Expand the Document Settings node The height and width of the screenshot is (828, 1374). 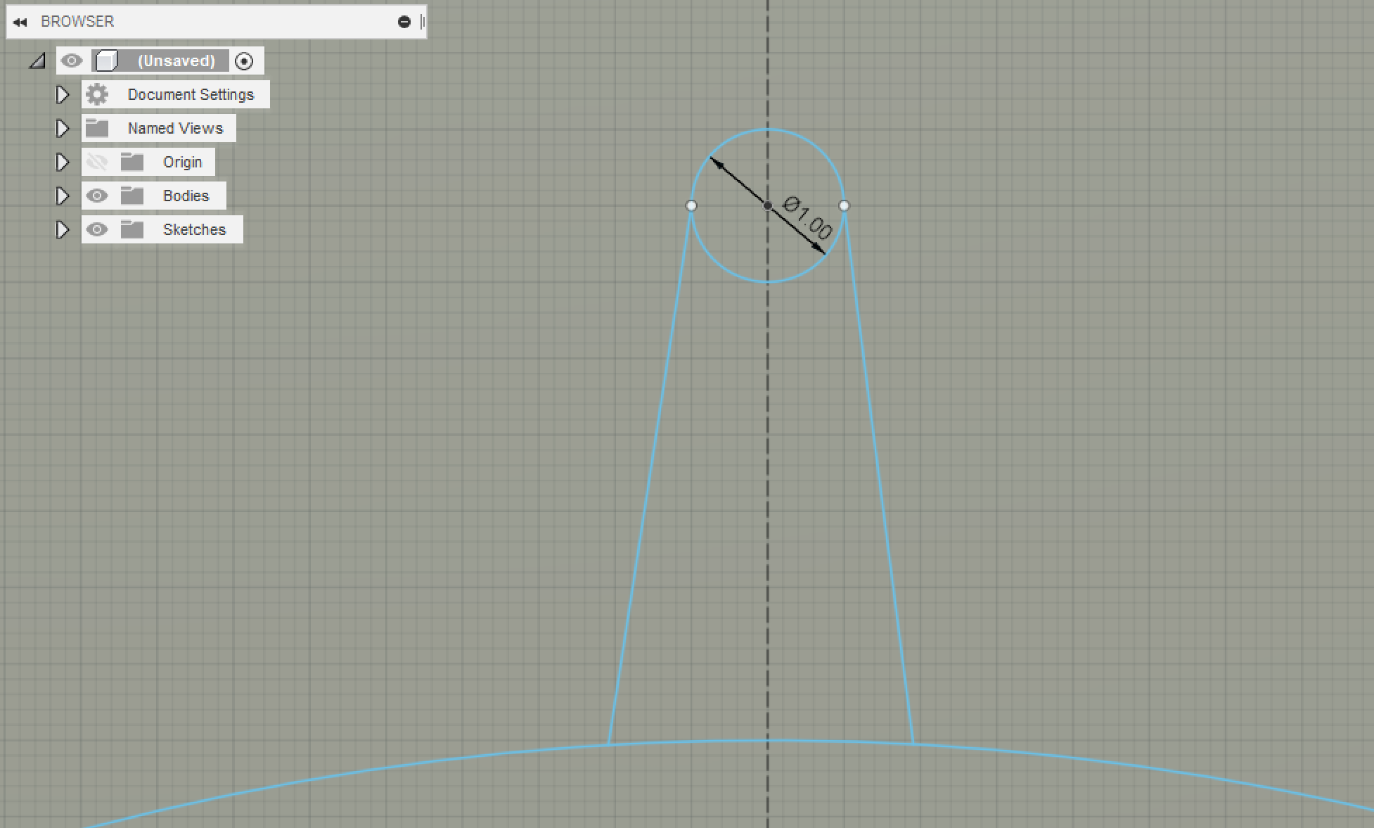pos(63,94)
